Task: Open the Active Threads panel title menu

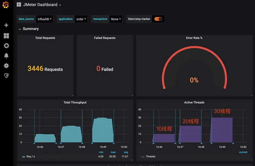Action: coord(194,102)
